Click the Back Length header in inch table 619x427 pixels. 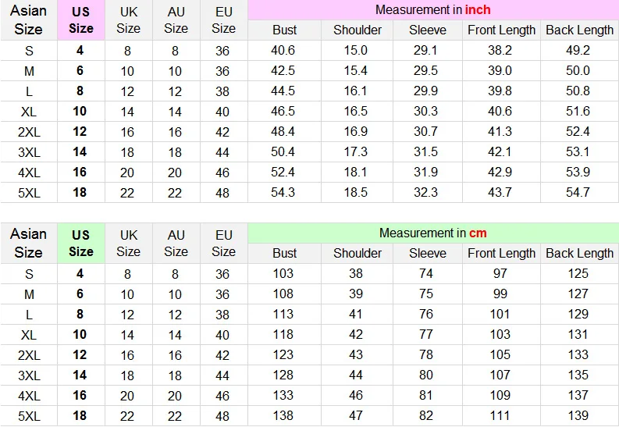pos(579,30)
